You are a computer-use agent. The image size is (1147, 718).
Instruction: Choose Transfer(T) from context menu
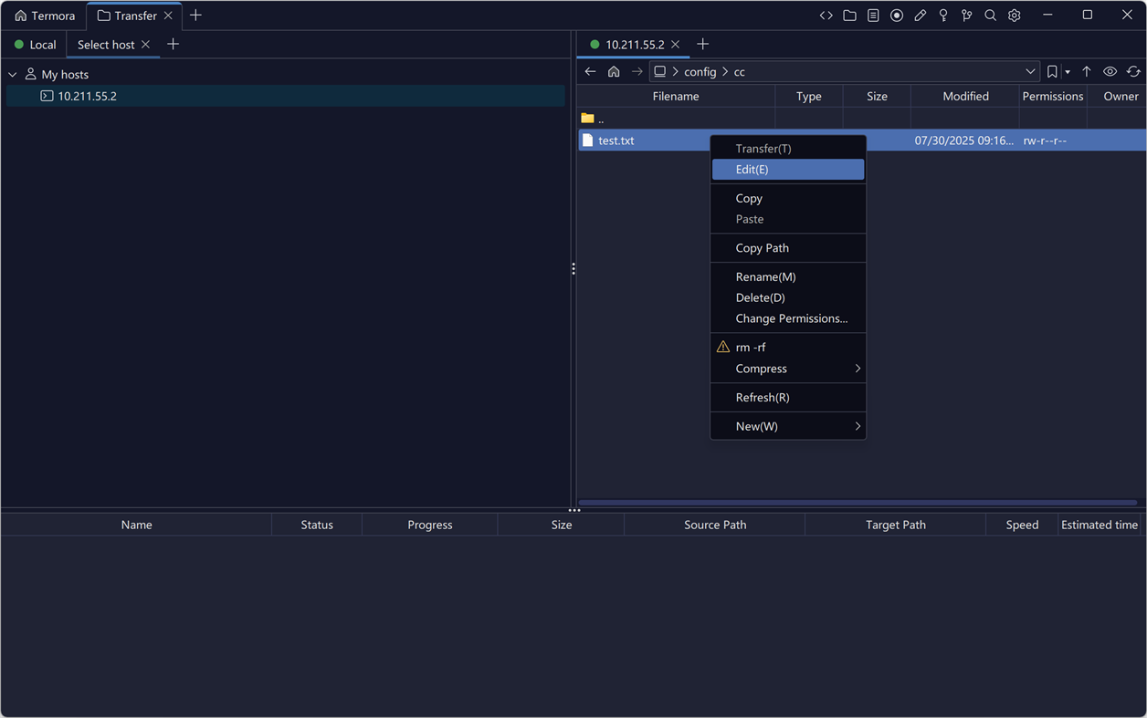tap(788, 149)
